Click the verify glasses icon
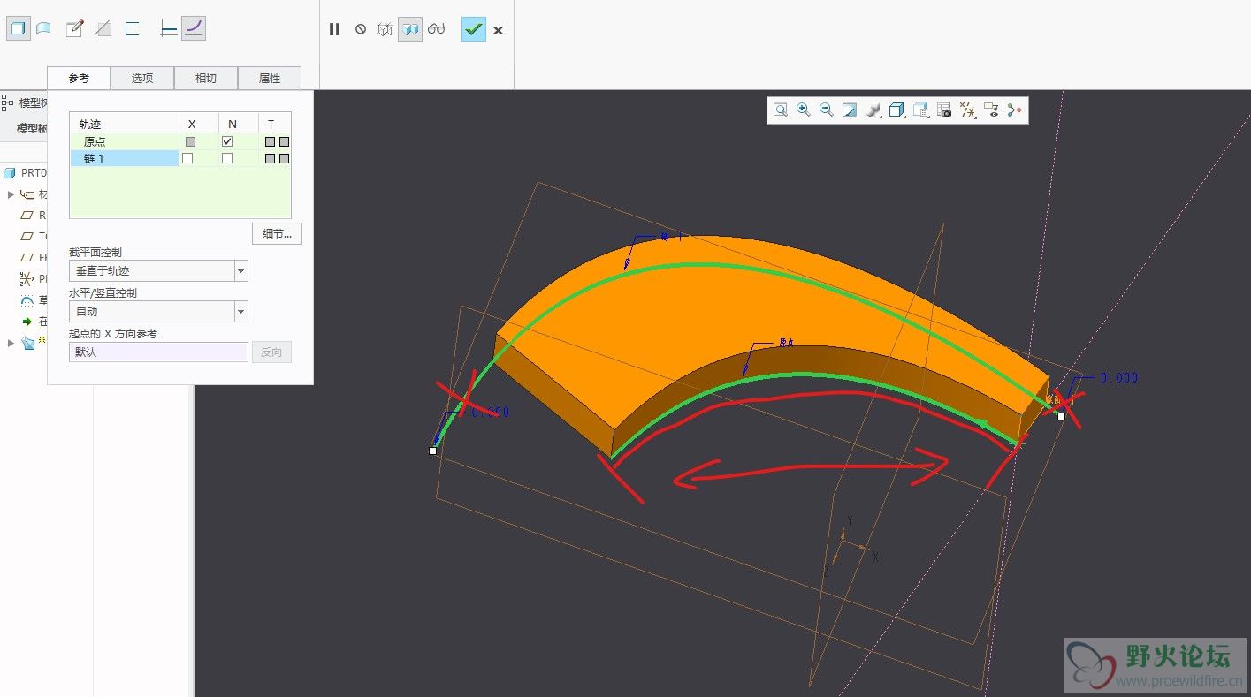This screenshot has width=1251, height=697. pos(437,29)
